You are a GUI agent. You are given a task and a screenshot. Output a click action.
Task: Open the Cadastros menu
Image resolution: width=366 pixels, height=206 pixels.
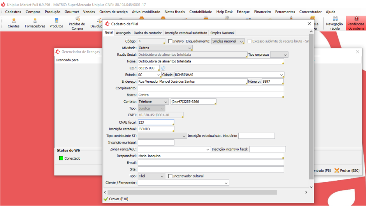coord(13,12)
